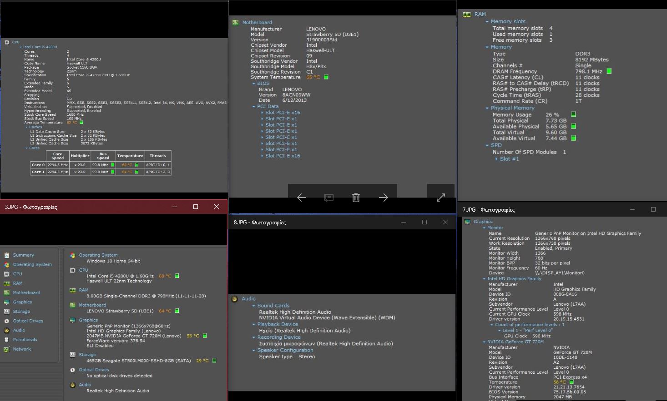Viewport: 667px width, 401px height.
Task: Go to next photo with the right arrow
Action: click(384, 198)
